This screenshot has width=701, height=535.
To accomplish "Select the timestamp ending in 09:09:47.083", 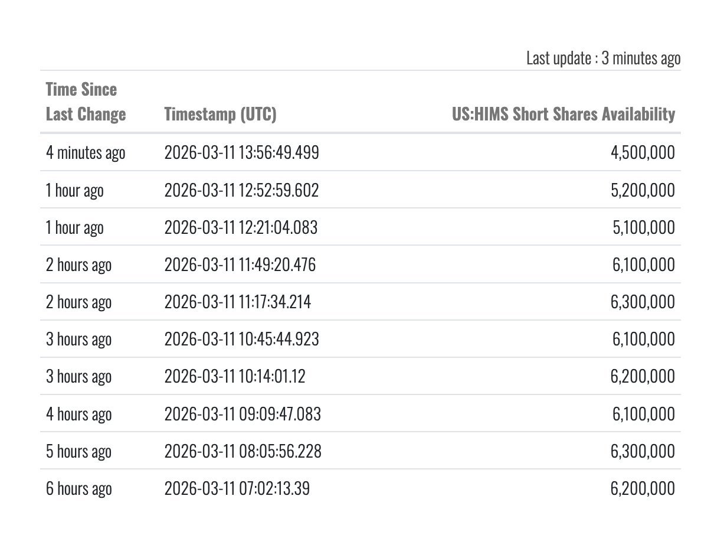I will (x=243, y=414).
